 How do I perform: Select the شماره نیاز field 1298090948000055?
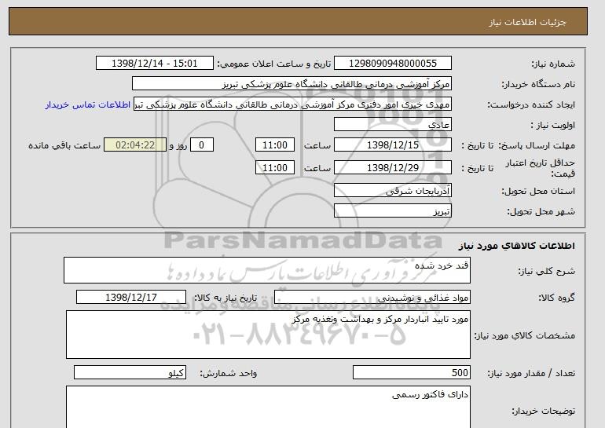(393, 64)
